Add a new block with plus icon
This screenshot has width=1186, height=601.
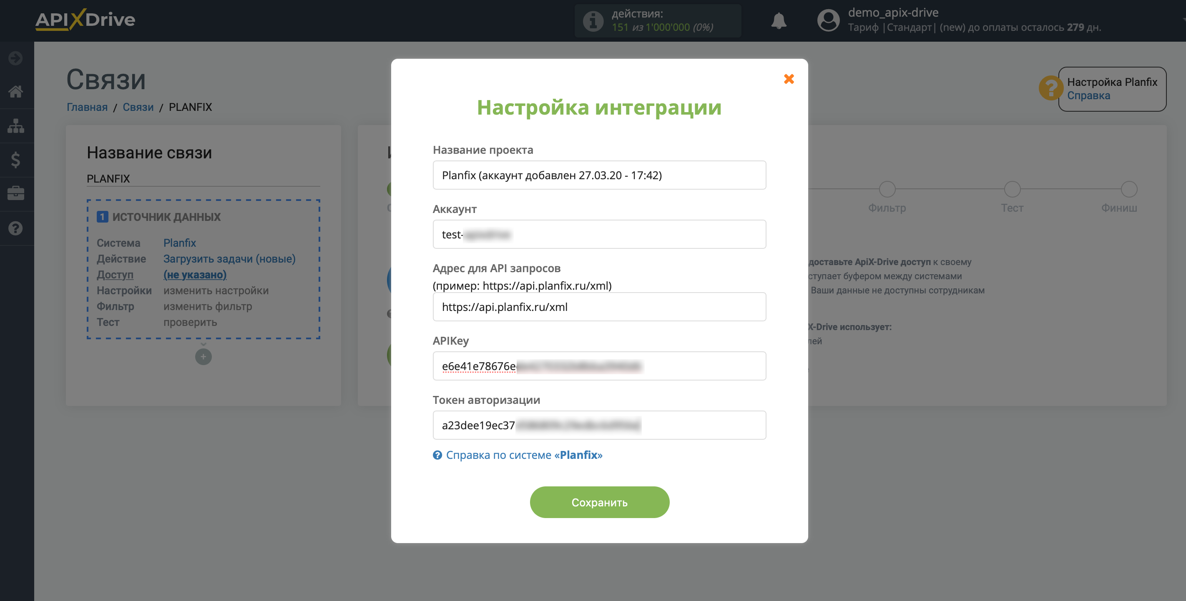pos(203,357)
